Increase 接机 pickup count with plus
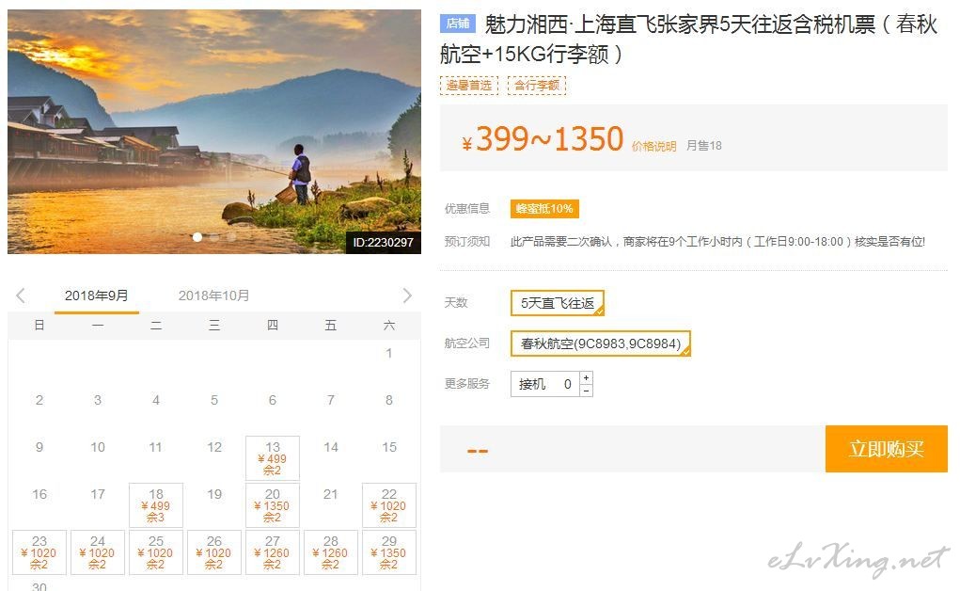Screen dimensions: 960x591 586,377
